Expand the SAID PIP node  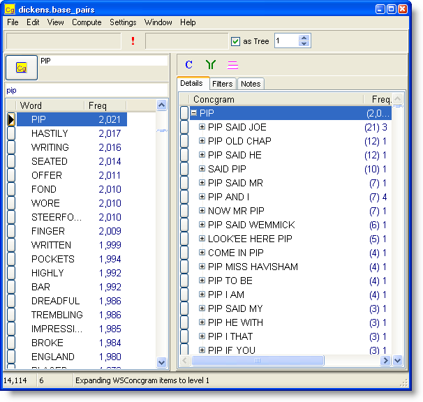tap(202, 169)
